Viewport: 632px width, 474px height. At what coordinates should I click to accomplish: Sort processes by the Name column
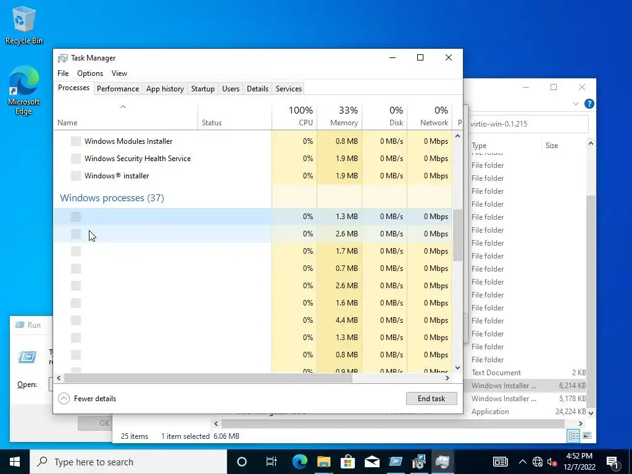(x=125, y=117)
